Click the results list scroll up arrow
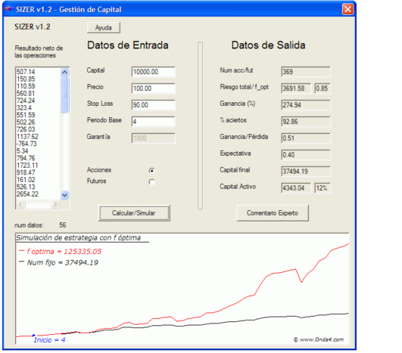 point(65,72)
